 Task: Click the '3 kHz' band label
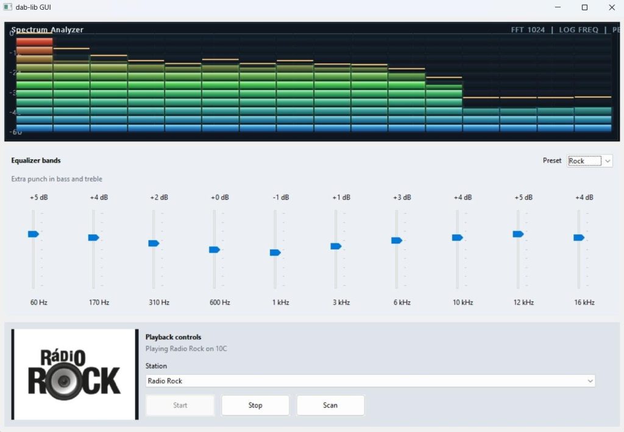tap(341, 302)
